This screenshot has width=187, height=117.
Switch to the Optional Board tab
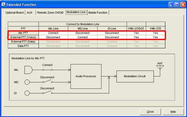[15, 13]
